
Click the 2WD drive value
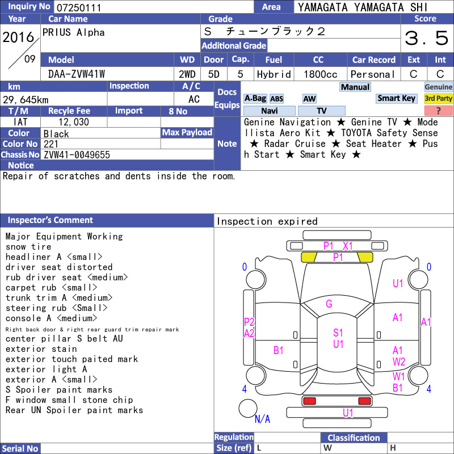point(187,74)
